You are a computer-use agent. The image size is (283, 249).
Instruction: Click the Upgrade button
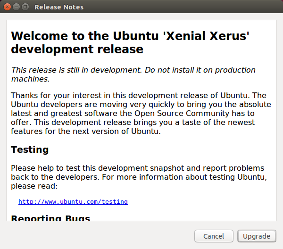coord(257,236)
